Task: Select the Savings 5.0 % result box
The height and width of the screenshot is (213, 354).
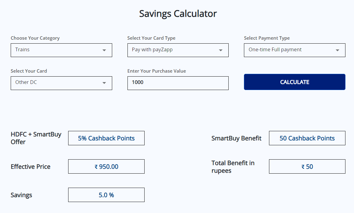Action: (106, 195)
